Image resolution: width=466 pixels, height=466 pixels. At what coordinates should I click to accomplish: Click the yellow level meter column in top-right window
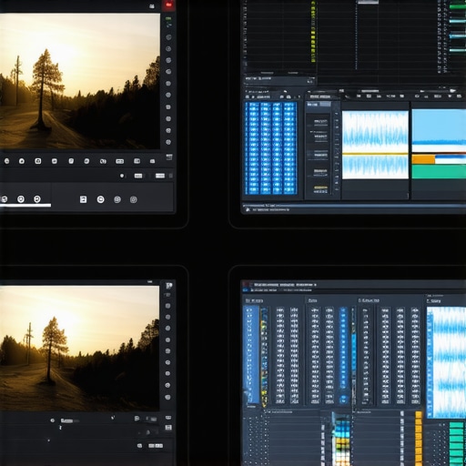(x=313, y=32)
